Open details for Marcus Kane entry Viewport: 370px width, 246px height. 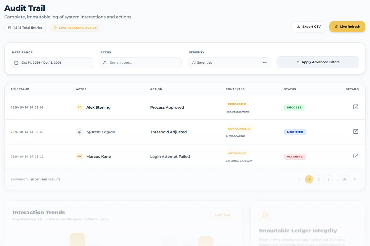click(x=356, y=156)
